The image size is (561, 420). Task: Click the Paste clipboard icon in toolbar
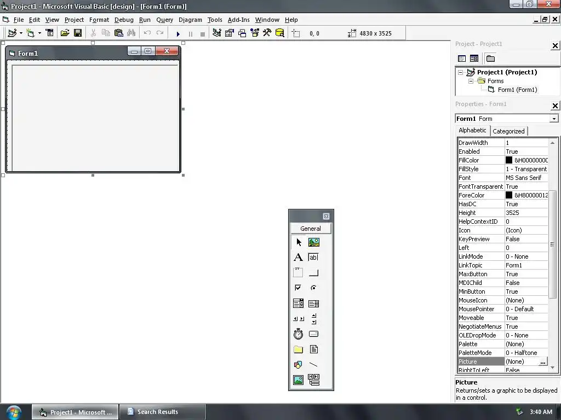click(x=118, y=33)
